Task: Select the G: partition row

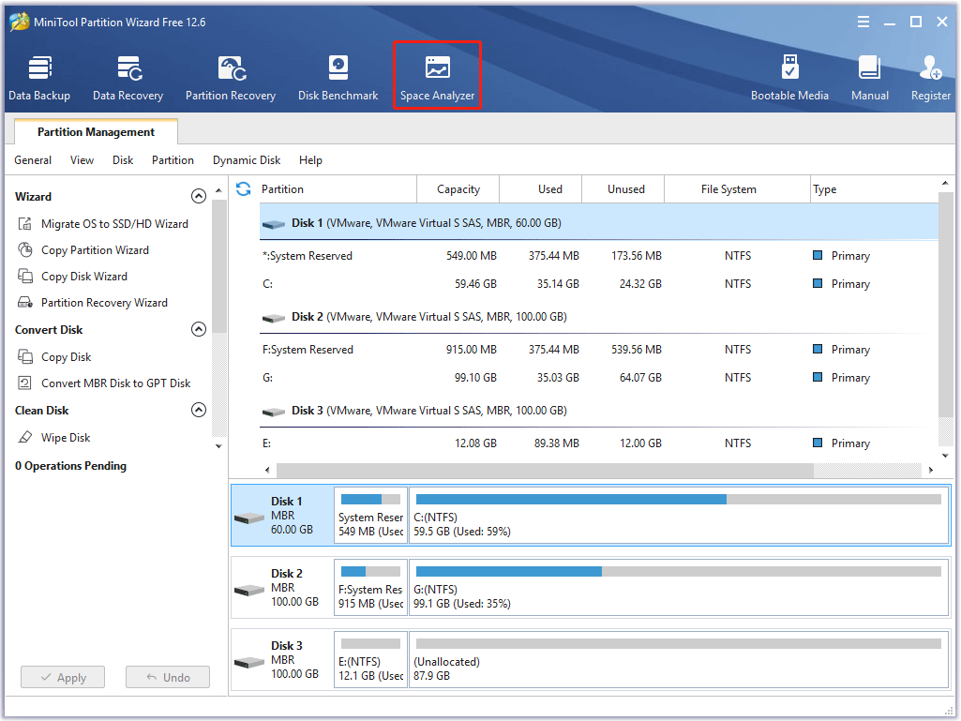Action: pos(599,378)
